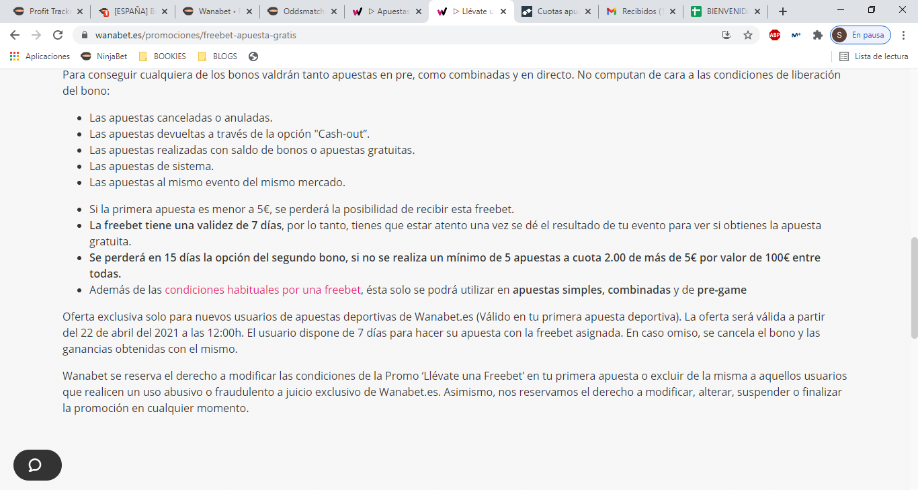Go back to the previous page

(x=15, y=35)
